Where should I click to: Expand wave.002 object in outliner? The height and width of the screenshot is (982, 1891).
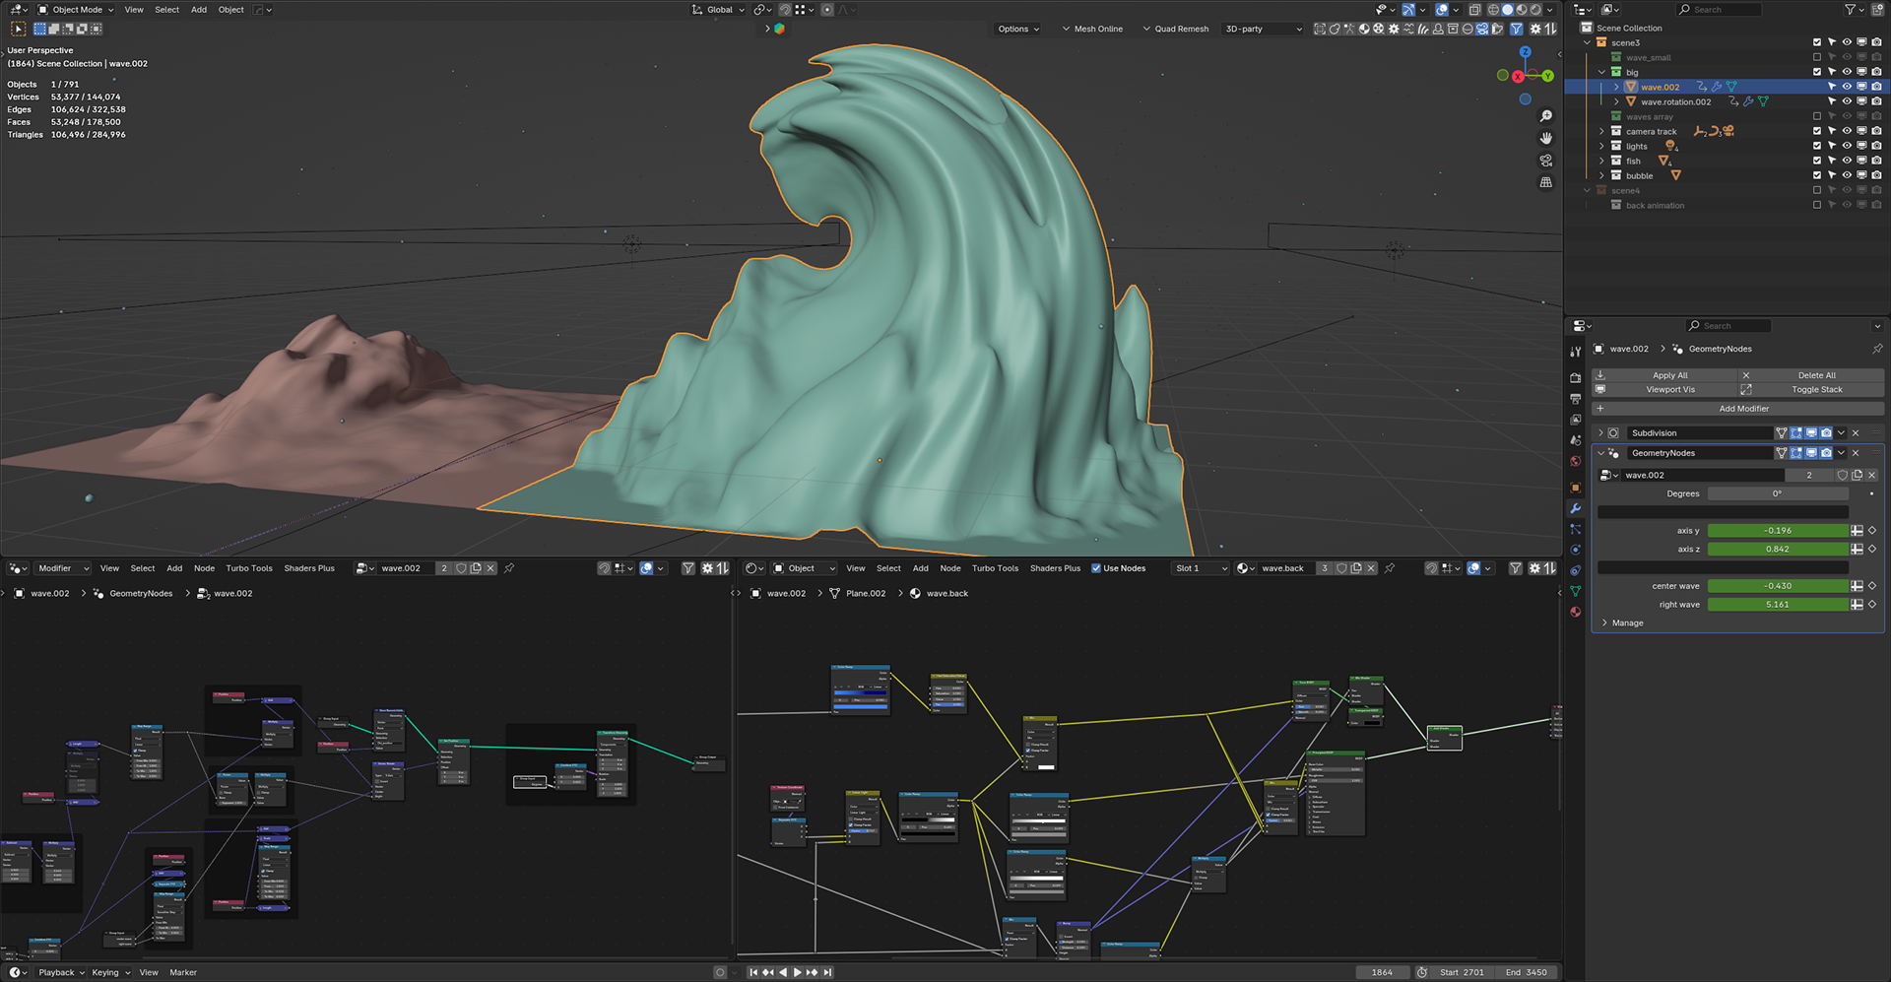[1616, 87]
